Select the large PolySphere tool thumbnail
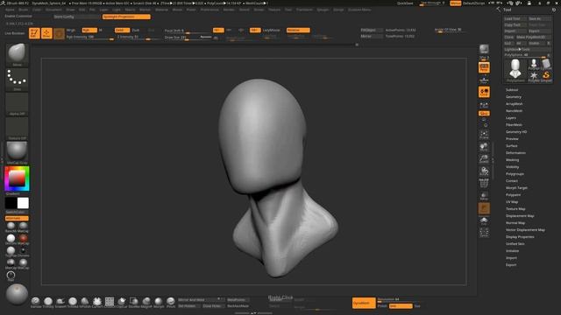 [x=515, y=70]
